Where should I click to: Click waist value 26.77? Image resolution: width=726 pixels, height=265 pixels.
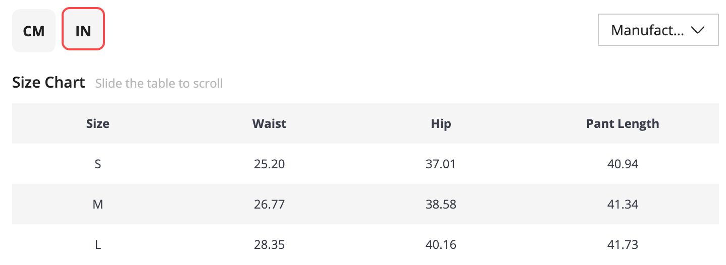pyautogui.click(x=270, y=204)
